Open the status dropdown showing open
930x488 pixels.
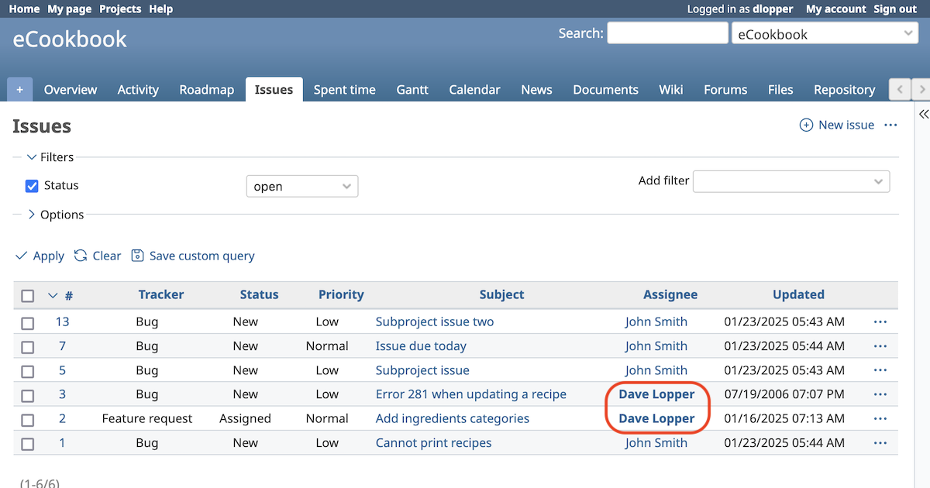(x=301, y=186)
